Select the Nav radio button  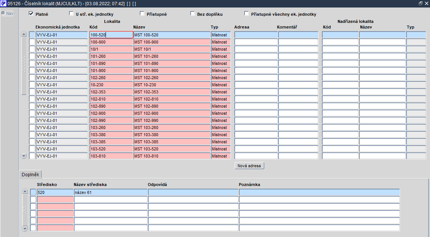(x=3, y=13)
